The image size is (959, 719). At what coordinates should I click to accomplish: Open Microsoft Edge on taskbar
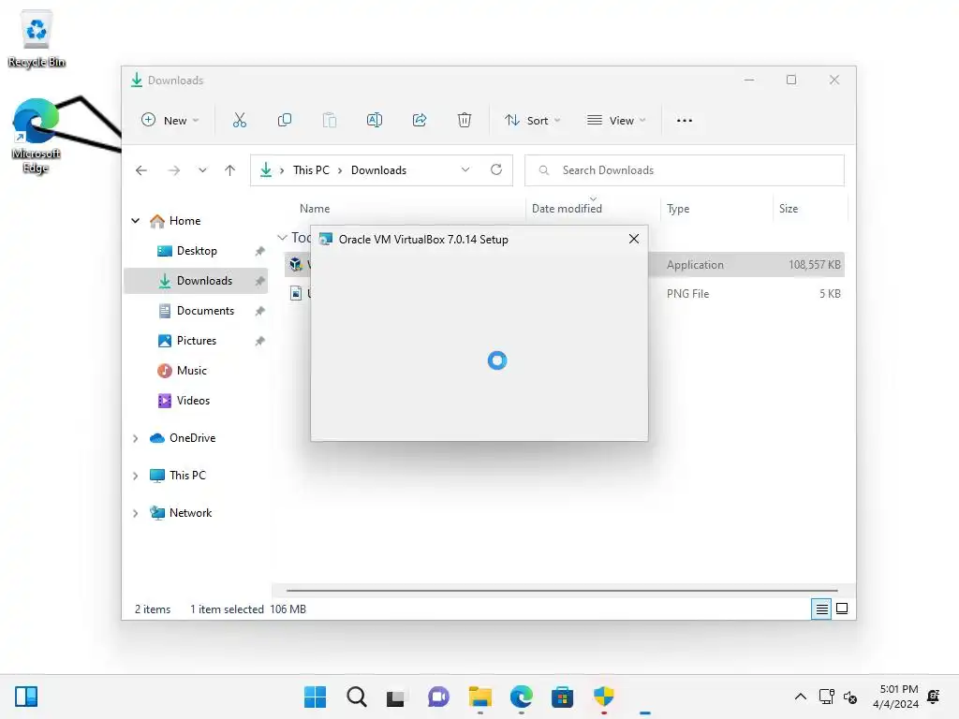coord(522,697)
